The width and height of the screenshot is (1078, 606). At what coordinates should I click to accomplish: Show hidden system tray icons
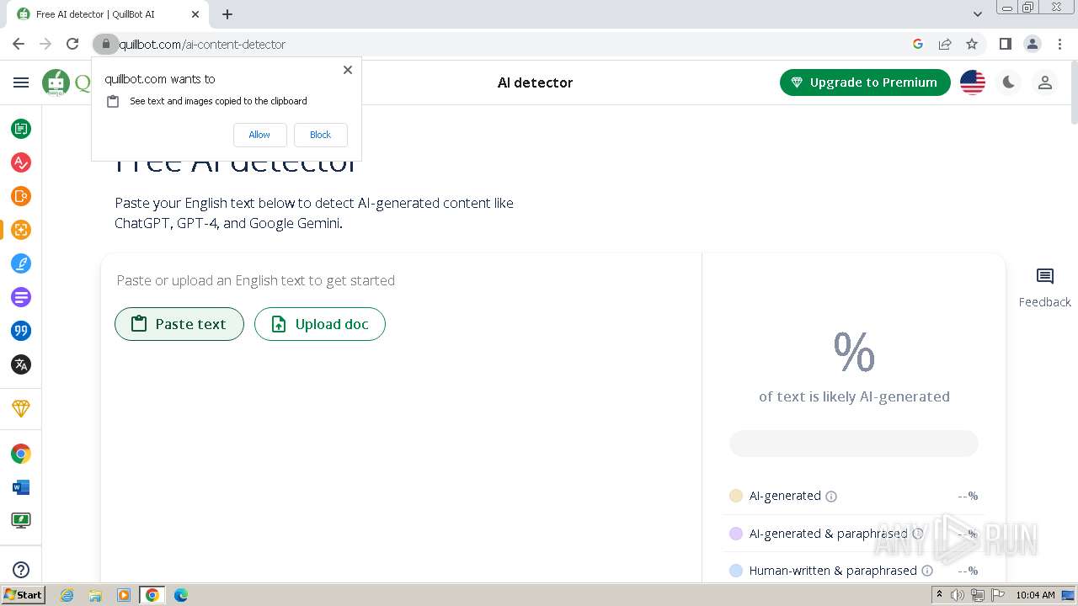pos(940,595)
